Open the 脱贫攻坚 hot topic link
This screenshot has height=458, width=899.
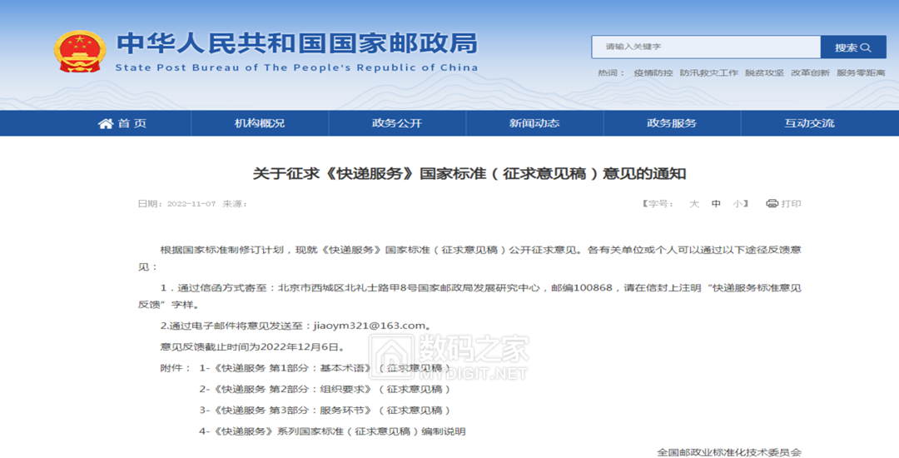coord(764,73)
